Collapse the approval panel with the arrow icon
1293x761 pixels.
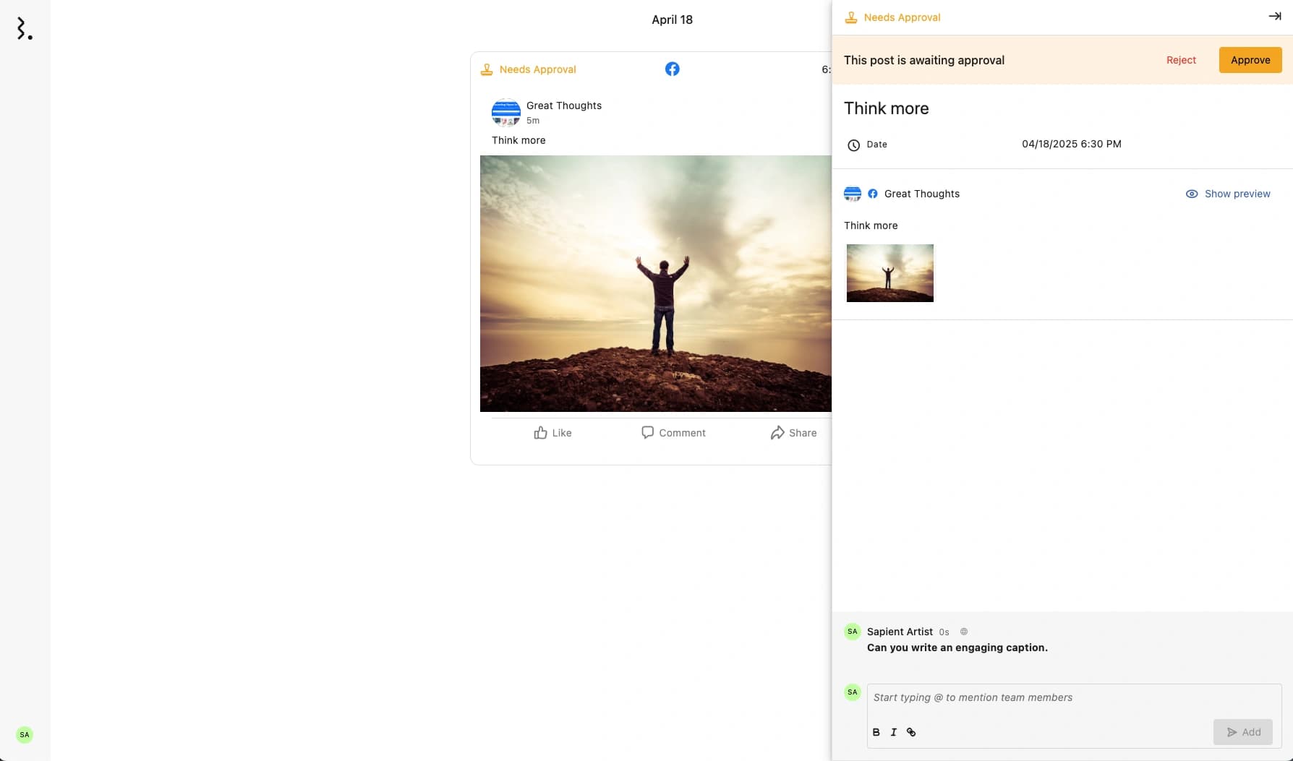[1274, 15]
